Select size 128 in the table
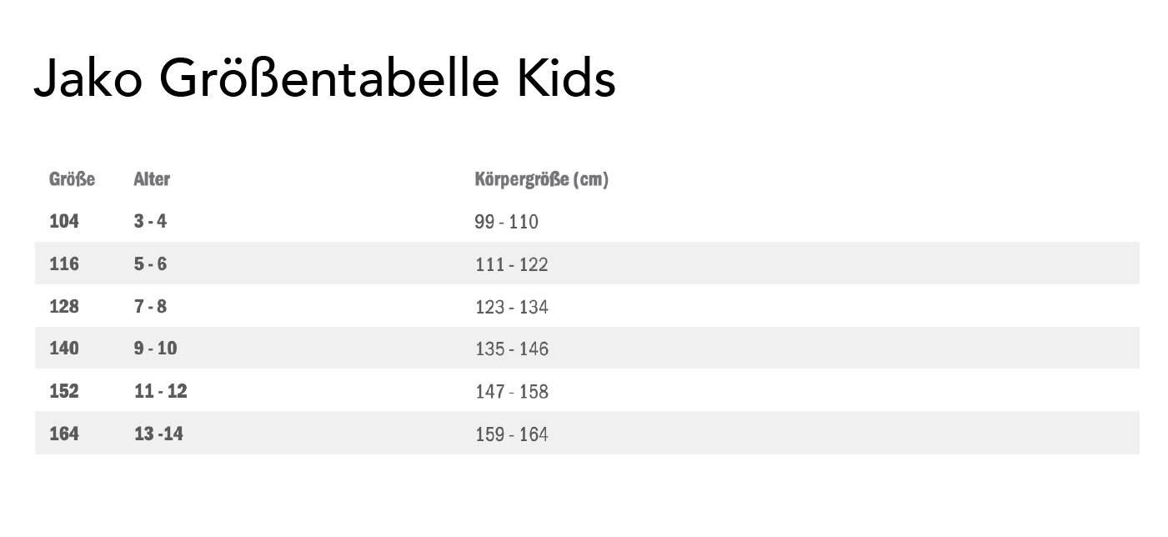 click(64, 307)
